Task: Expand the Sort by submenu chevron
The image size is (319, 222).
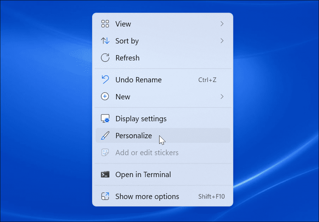Action: (222, 41)
